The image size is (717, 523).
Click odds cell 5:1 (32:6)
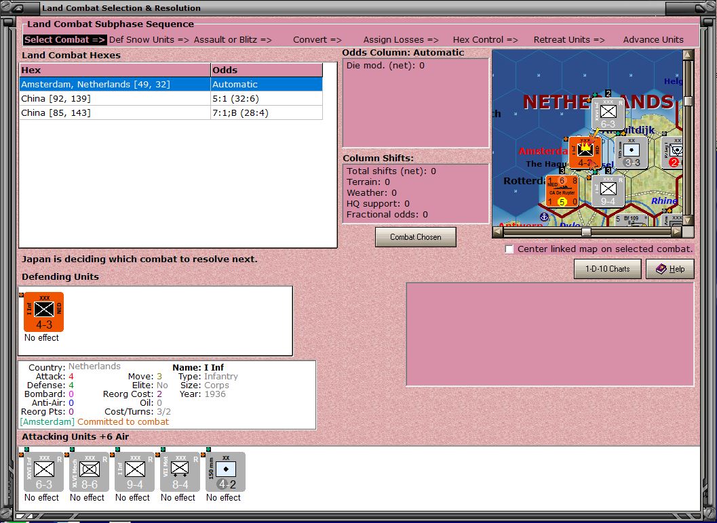[x=267, y=99]
